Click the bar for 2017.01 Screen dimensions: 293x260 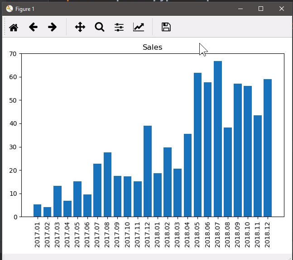38,211
